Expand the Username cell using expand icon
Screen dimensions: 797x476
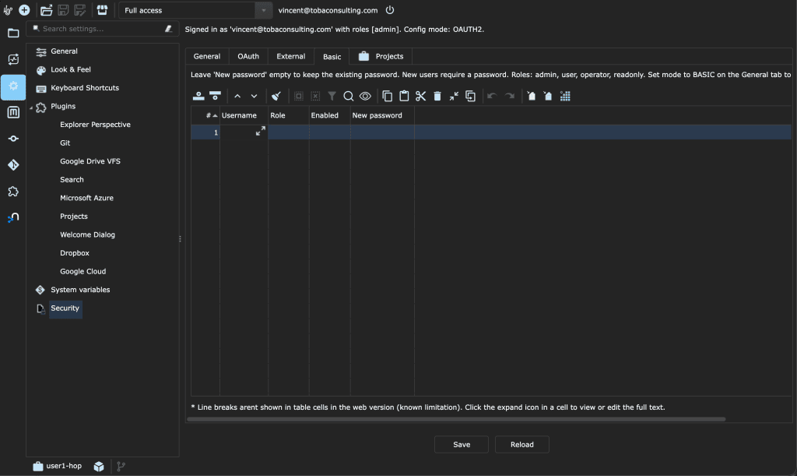coord(260,131)
